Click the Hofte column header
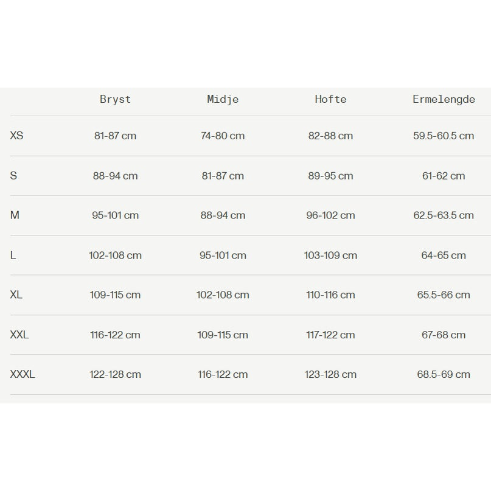The image size is (491, 491). pyautogui.click(x=330, y=99)
